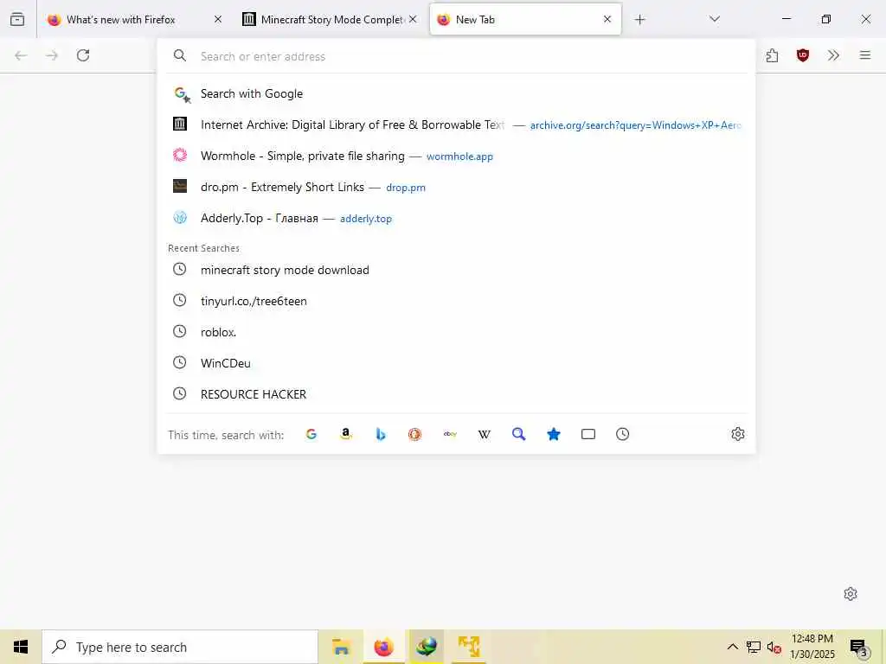Viewport: 886px width, 664px height.
Task: Open the muted volume tray icon
Action: coord(774,647)
